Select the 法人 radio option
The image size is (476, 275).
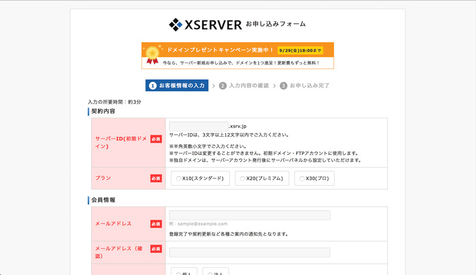coord(215,271)
